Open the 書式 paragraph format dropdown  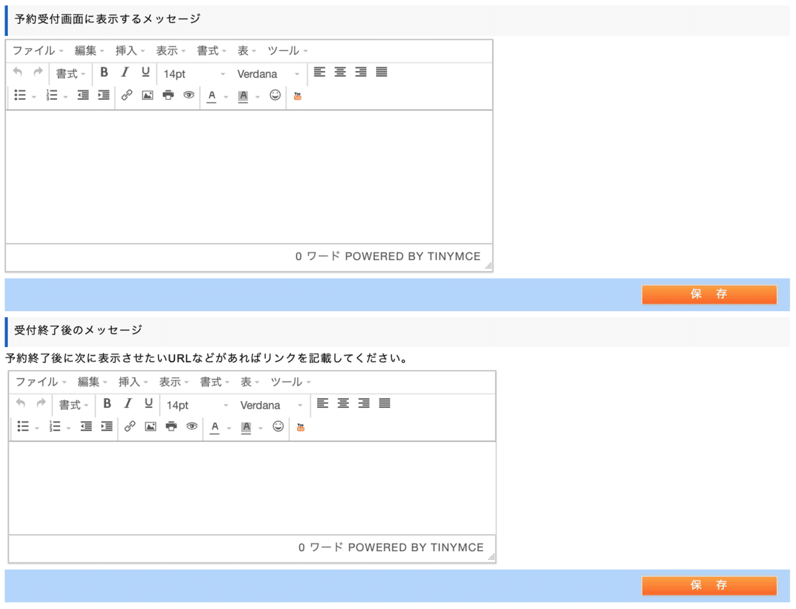[x=68, y=72]
